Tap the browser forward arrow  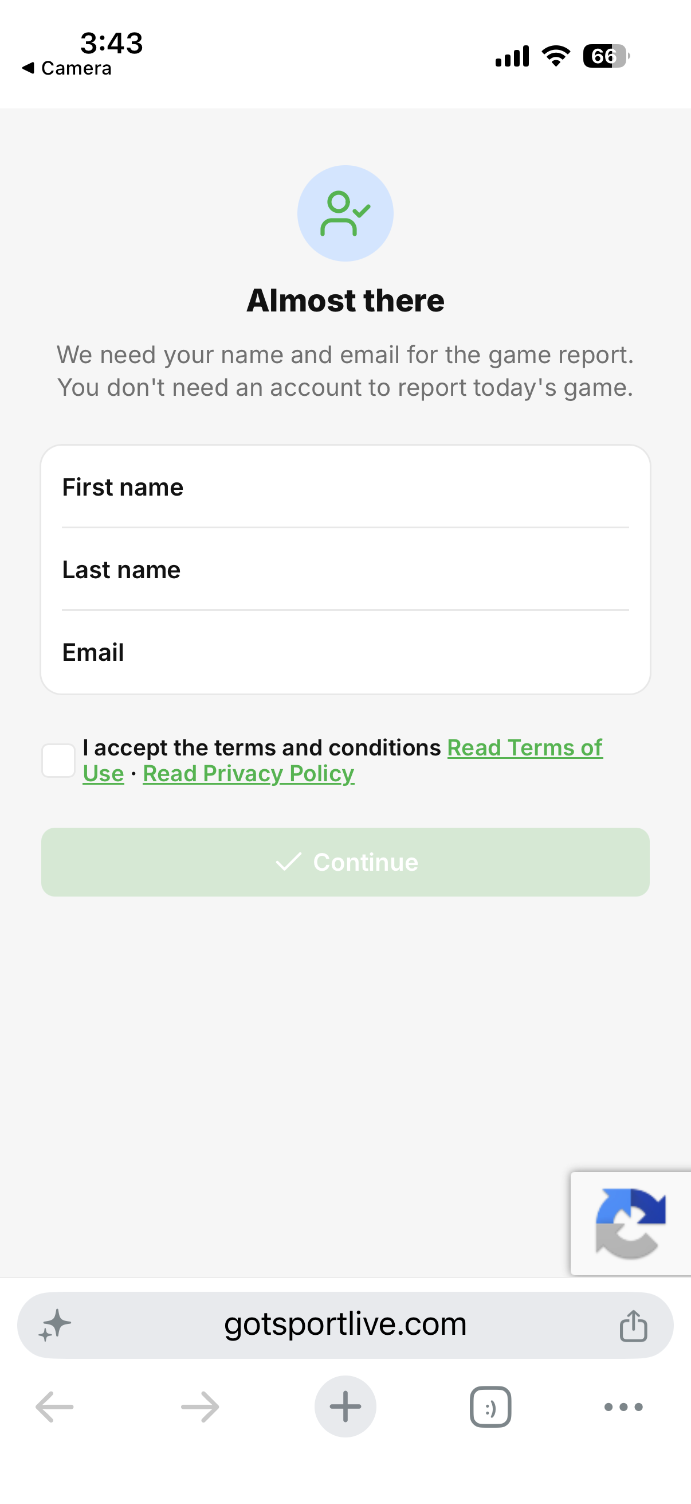pyautogui.click(x=200, y=1407)
